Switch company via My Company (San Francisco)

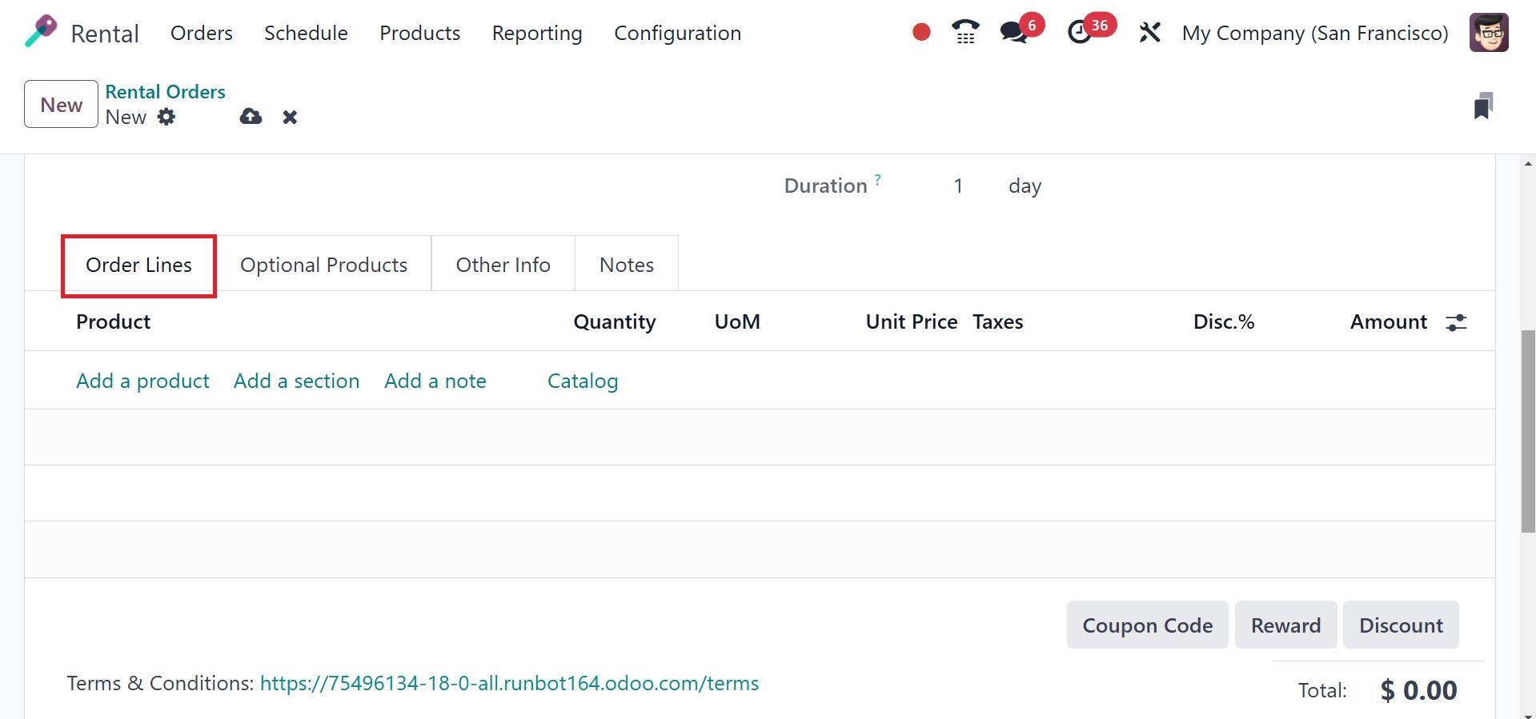1315,33
